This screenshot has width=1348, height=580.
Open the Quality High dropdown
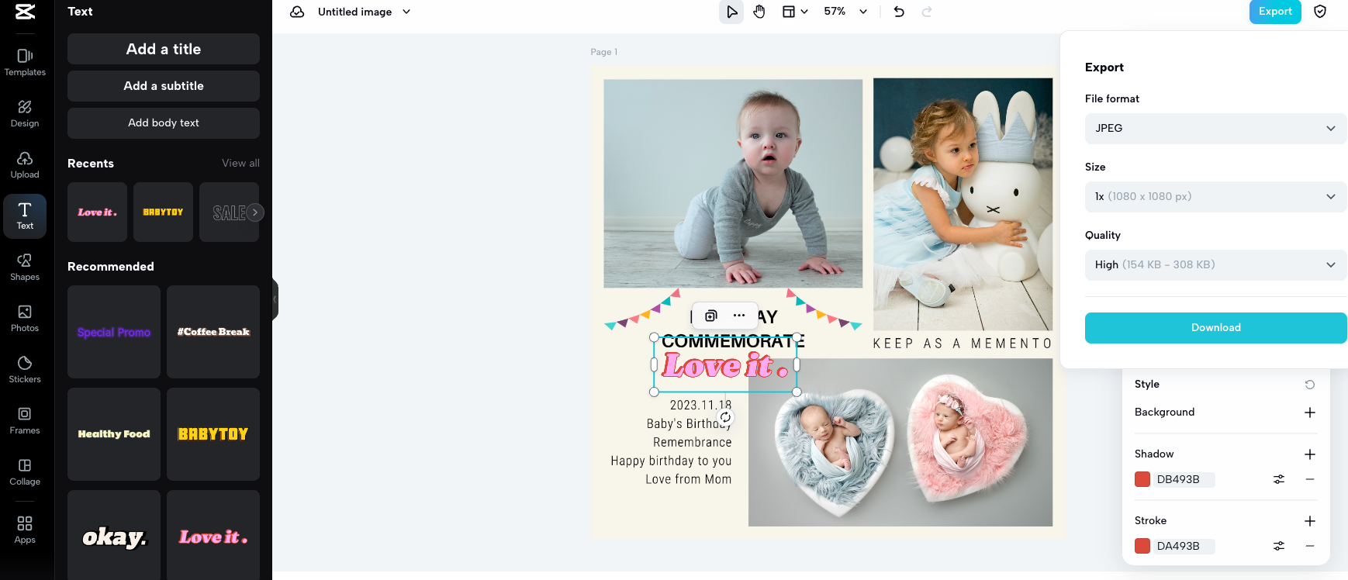tap(1215, 265)
